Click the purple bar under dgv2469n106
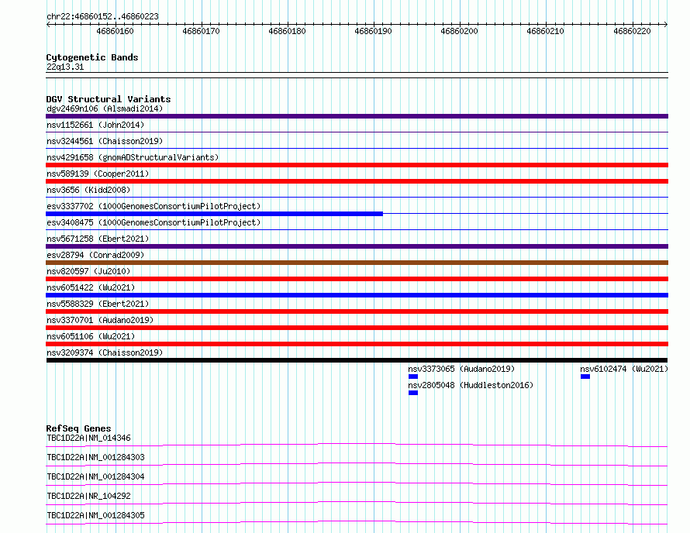The height and width of the screenshot is (533, 690). (x=357, y=116)
